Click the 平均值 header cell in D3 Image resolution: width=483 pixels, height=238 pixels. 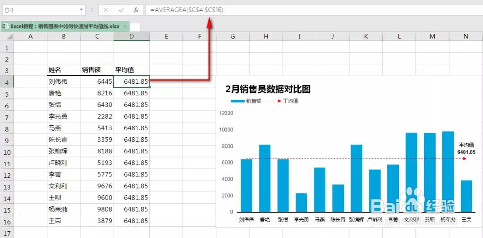pos(131,70)
